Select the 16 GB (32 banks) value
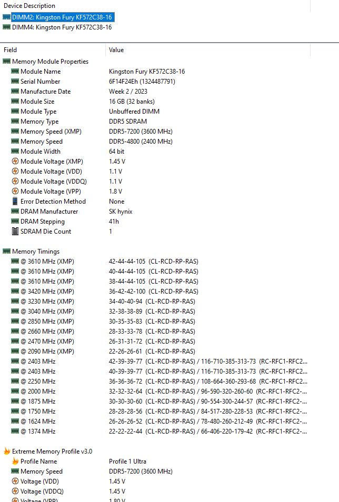 coord(132,101)
